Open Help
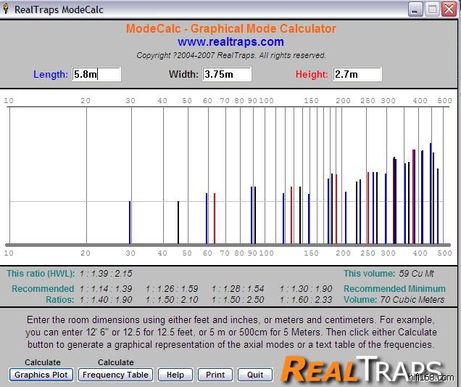 click(175, 375)
